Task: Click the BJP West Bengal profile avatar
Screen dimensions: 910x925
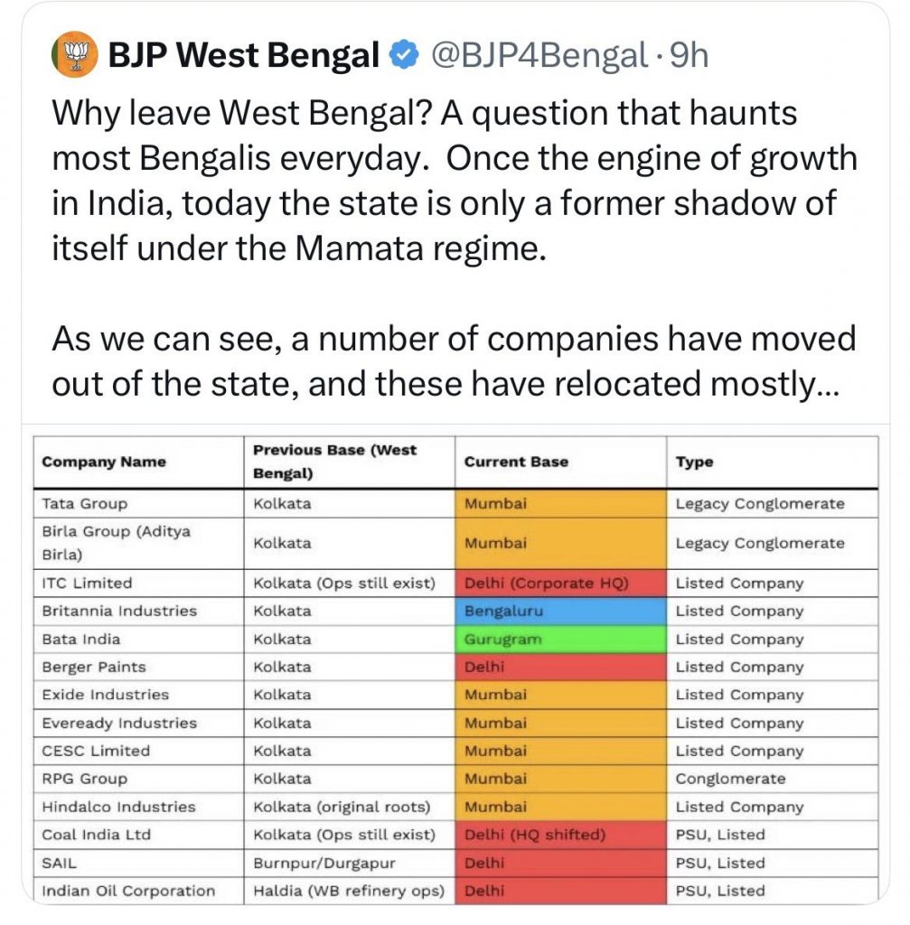Action: click(x=73, y=56)
